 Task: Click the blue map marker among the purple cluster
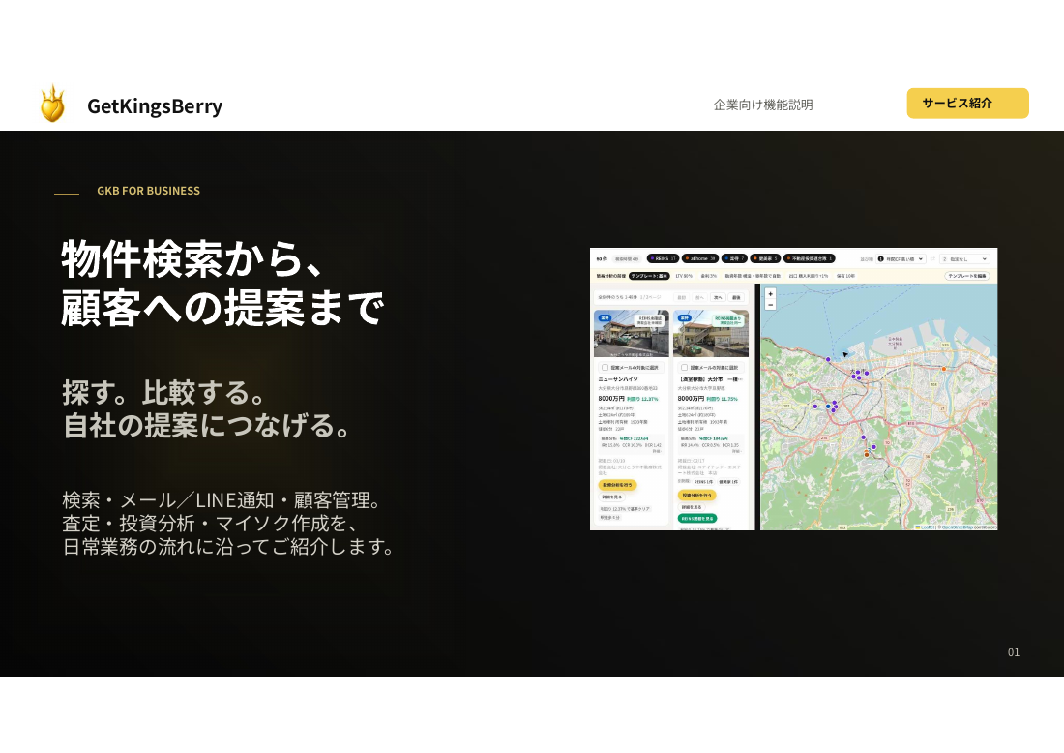828,407
